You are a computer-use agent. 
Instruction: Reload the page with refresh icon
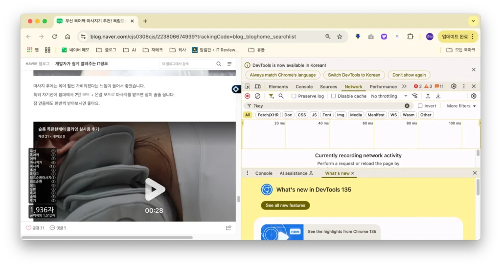click(54, 37)
